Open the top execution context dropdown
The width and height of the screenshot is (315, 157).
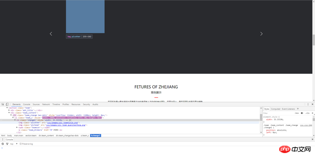pyautogui.click(x=14, y=144)
